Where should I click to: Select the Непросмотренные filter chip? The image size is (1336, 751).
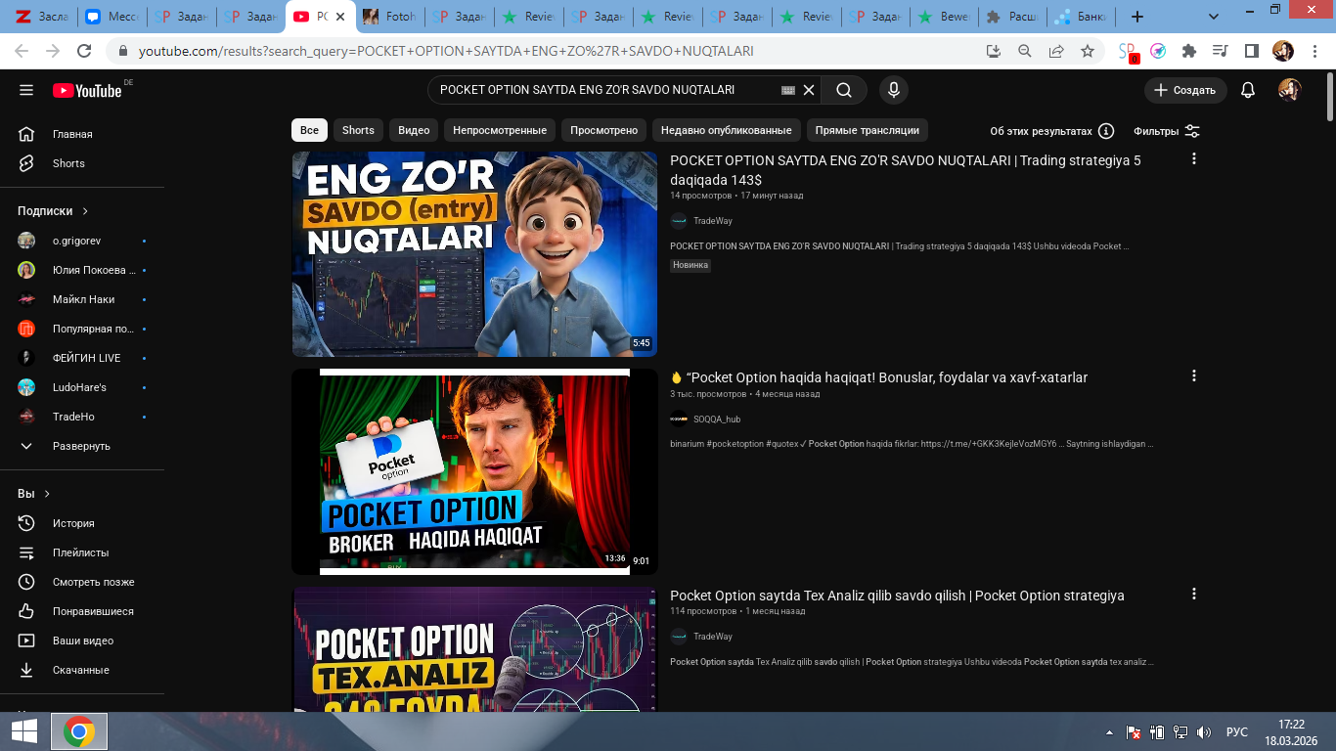click(x=499, y=130)
